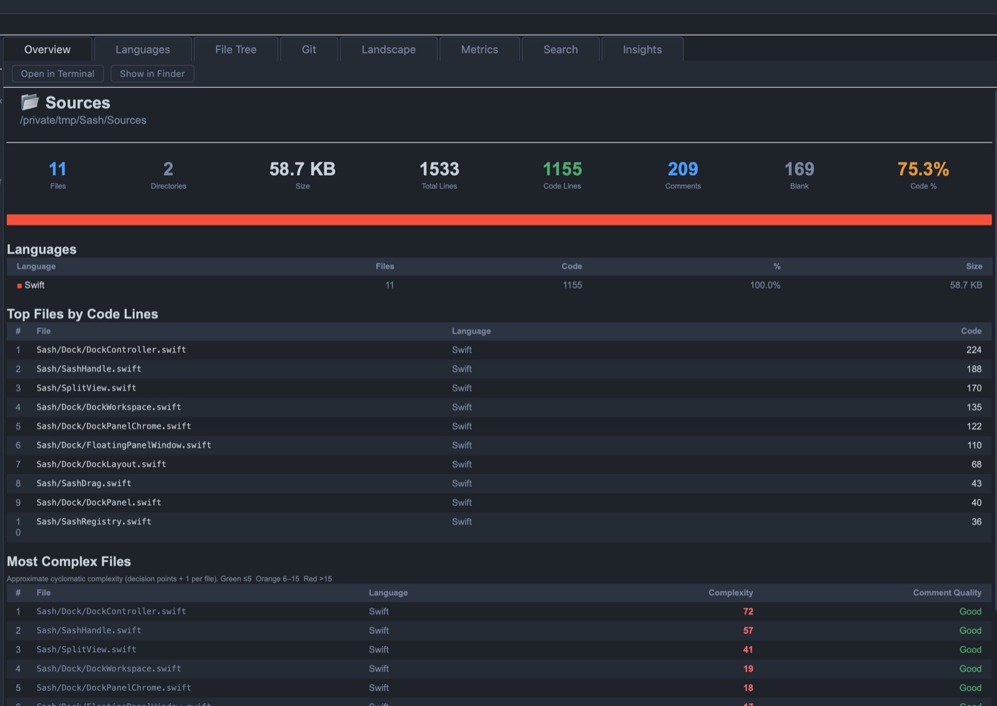Select DockPanelChrome.swift in Top Files table
The height and width of the screenshot is (706, 997).
(499, 427)
